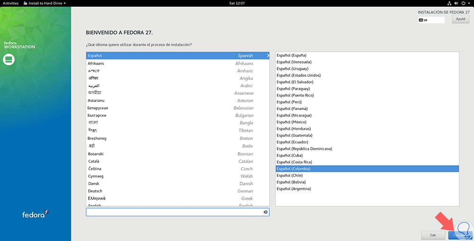Viewport: 474px width, 241px height.
Task: Choose Español (Chile) locale
Action: pyautogui.click(x=367, y=176)
